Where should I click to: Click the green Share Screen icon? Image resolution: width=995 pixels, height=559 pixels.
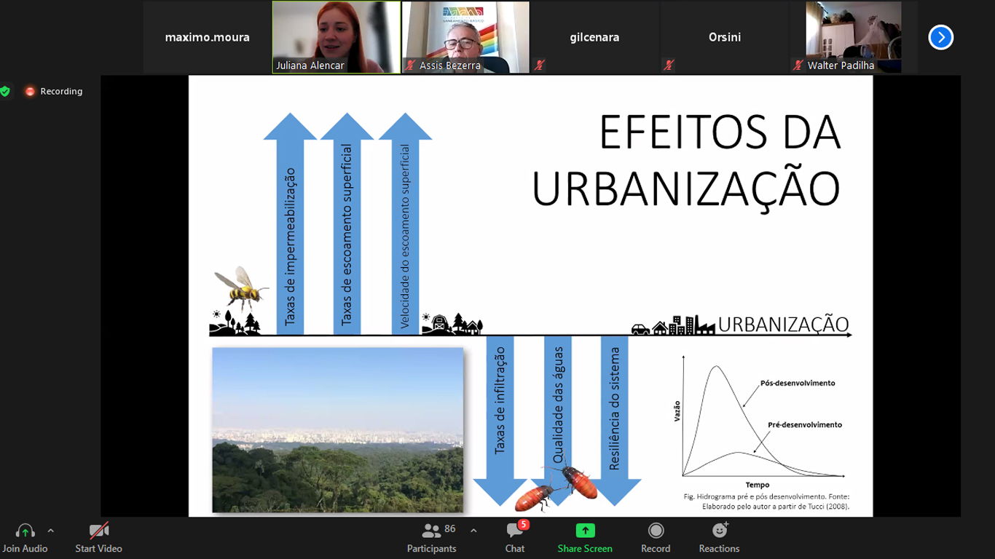click(x=585, y=531)
